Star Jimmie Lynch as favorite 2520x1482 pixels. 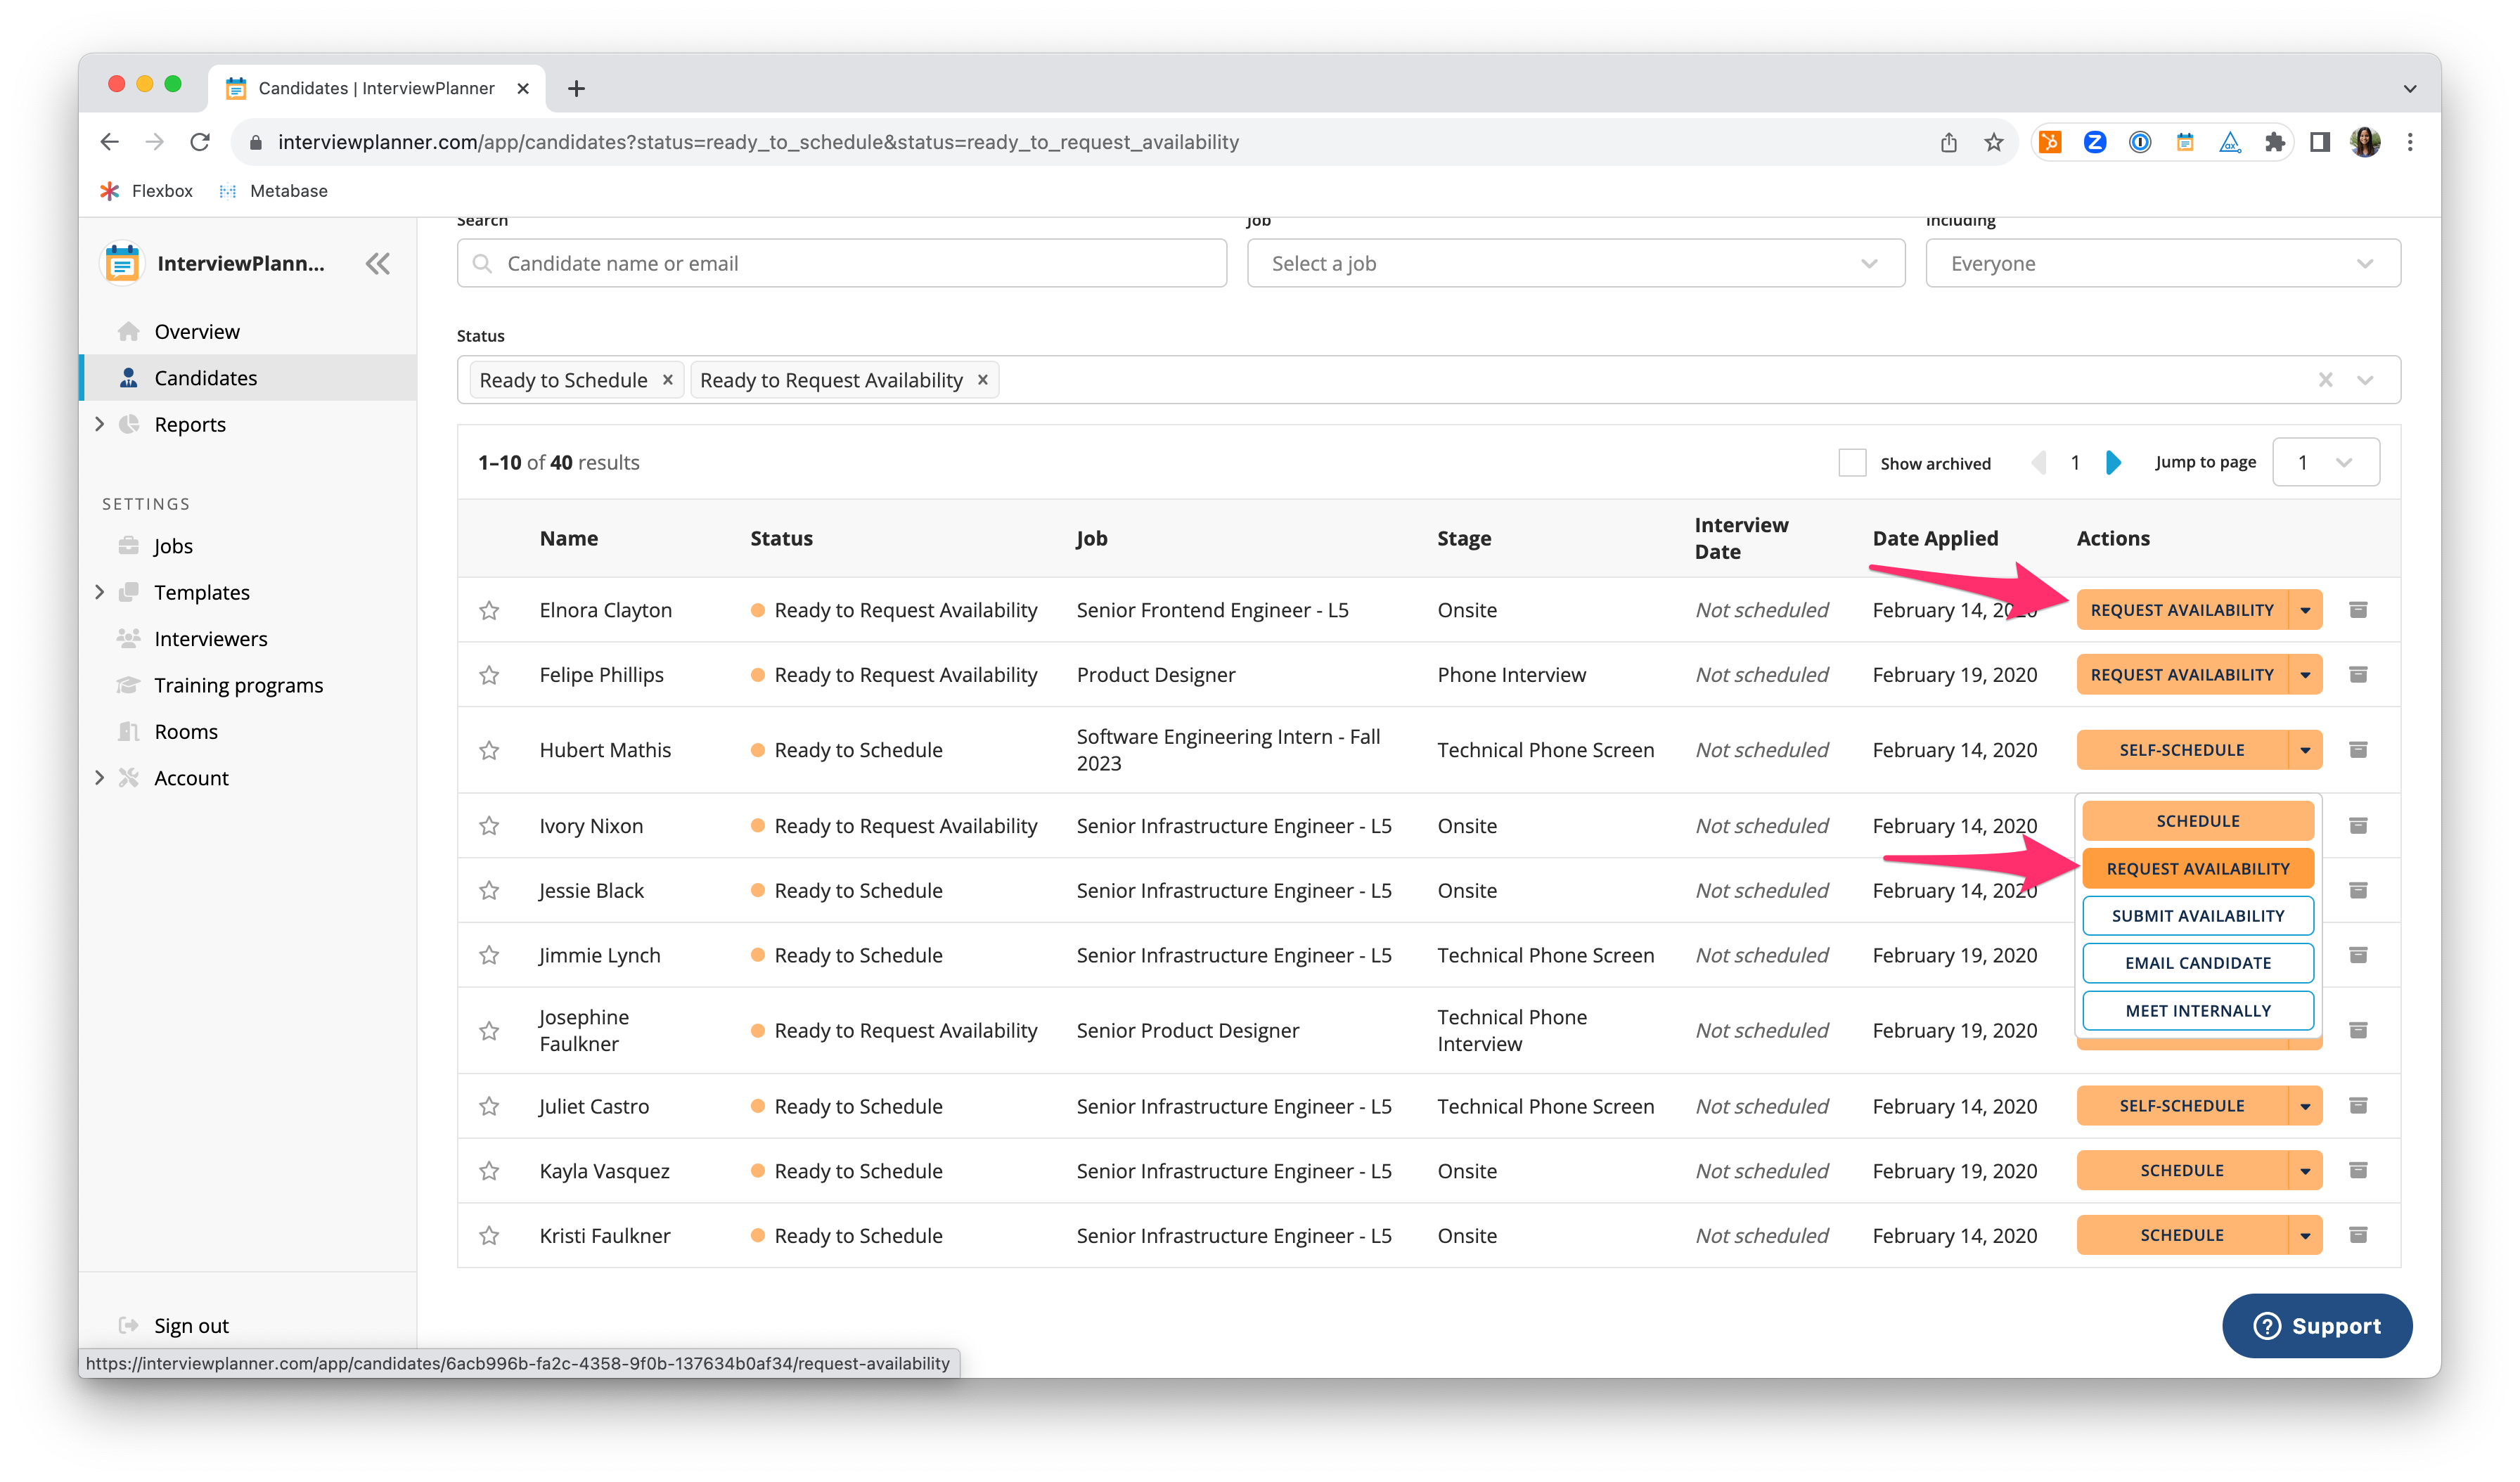click(x=489, y=955)
